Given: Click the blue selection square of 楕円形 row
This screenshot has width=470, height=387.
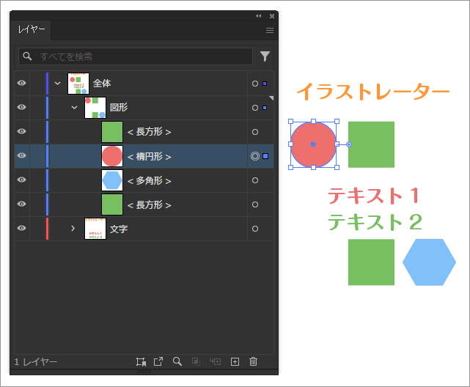Looking at the screenshot, I should point(265,156).
